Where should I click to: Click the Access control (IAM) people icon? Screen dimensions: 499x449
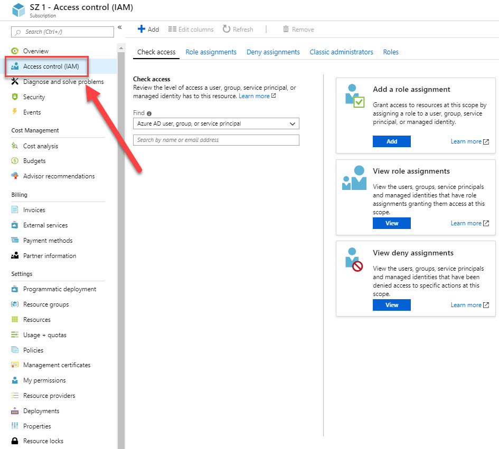[15, 66]
